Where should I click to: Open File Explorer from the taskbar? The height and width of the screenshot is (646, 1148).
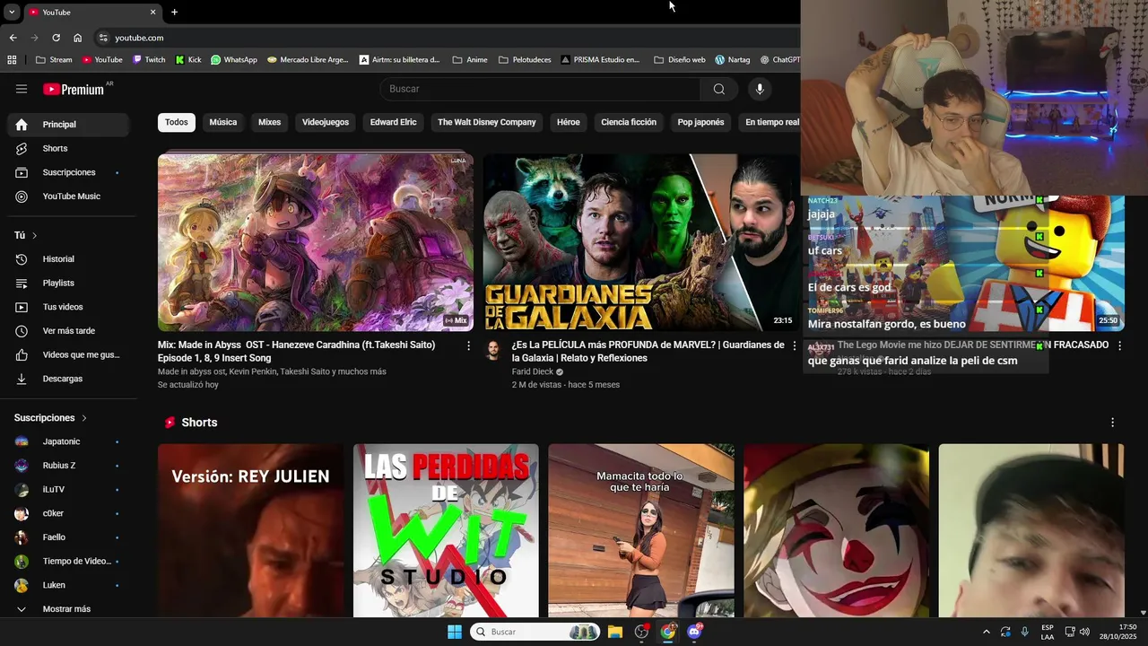click(x=615, y=632)
